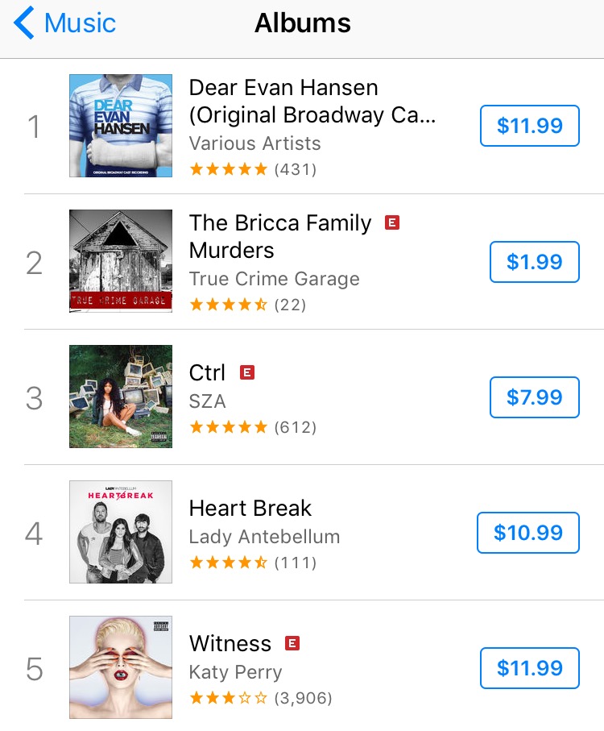Open the Dear Evan Hansen album cover
The width and height of the screenshot is (604, 731).
(121, 126)
